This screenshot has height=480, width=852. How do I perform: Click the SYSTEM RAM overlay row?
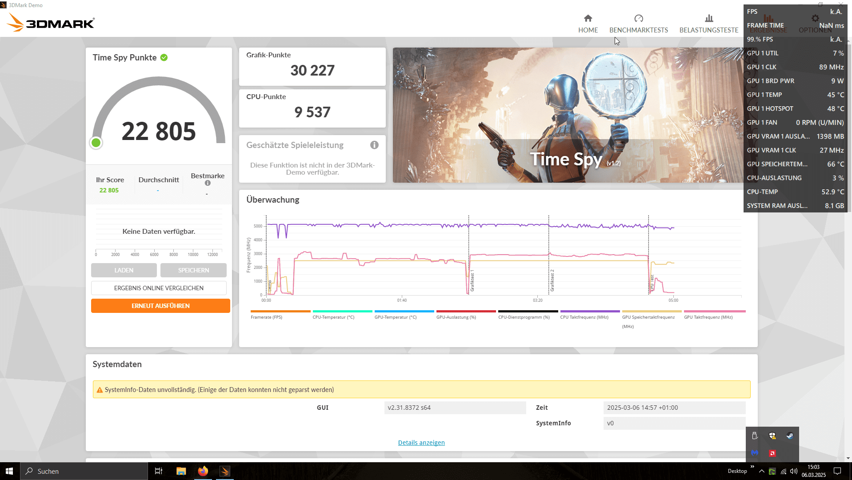tap(795, 205)
